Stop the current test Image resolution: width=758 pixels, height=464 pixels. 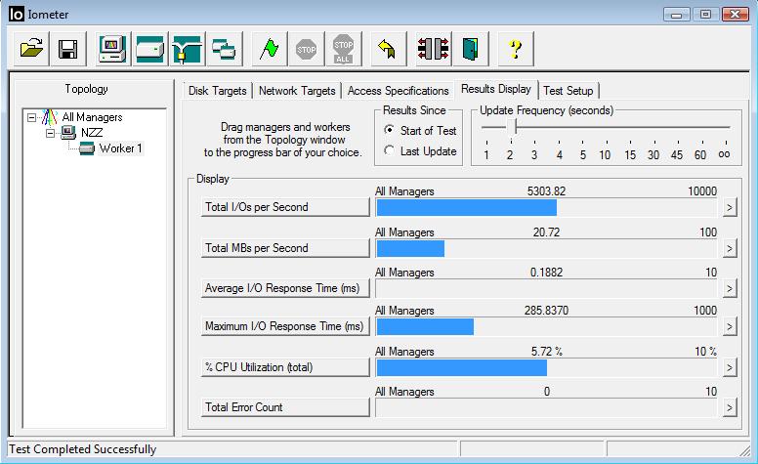pyautogui.click(x=307, y=49)
